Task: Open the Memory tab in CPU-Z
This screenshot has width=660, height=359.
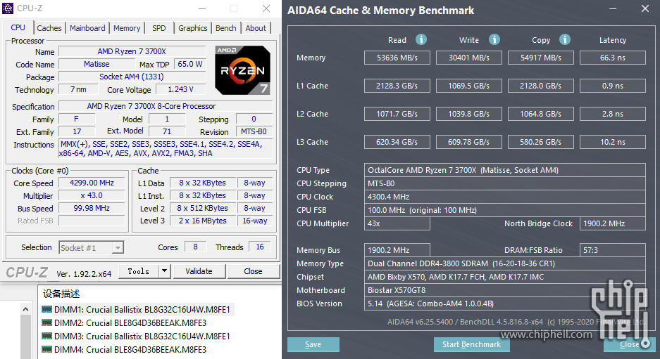Action: pos(127,28)
